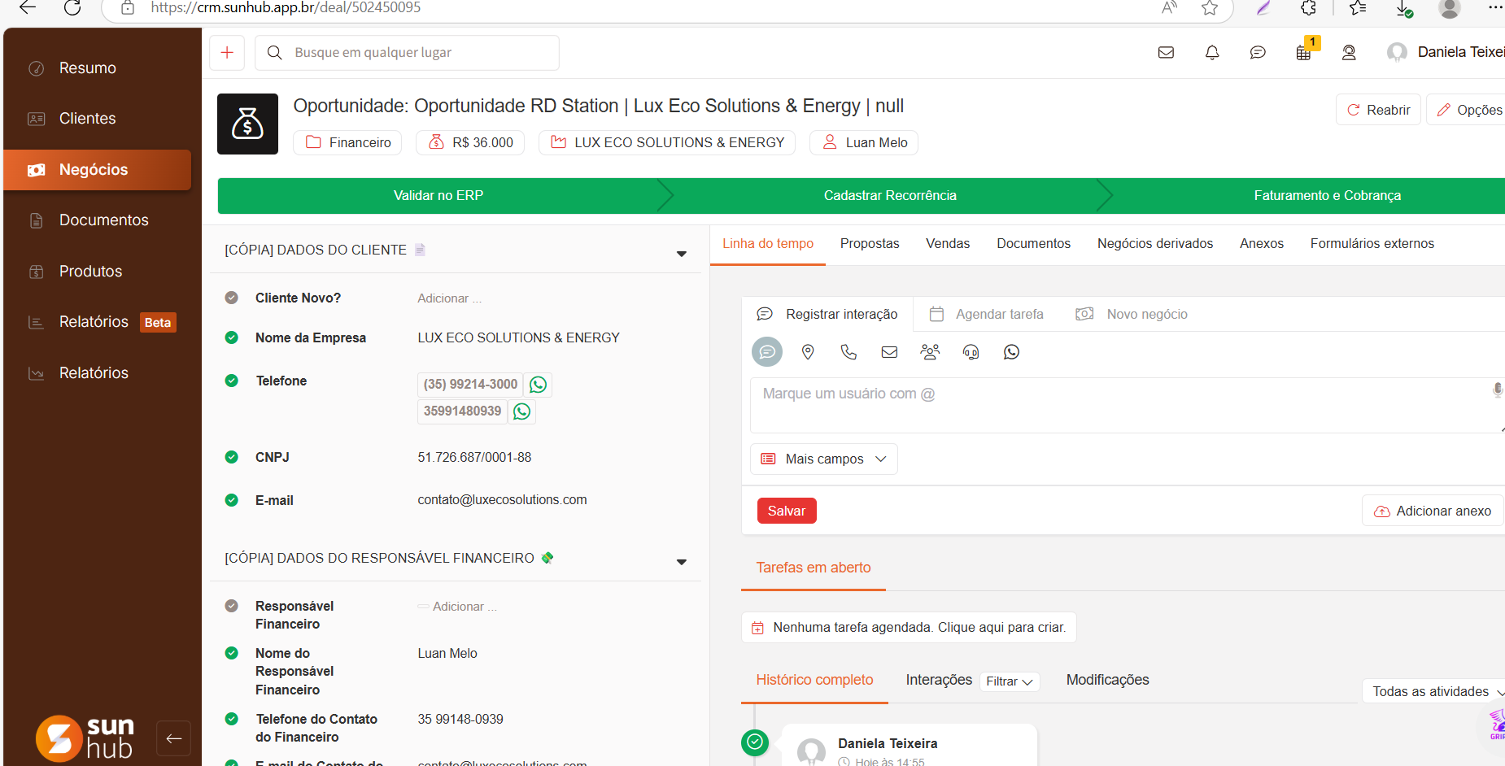Image resolution: width=1505 pixels, height=766 pixels.
Task: Switch to the Propostas tab
Action: (870, 244)
